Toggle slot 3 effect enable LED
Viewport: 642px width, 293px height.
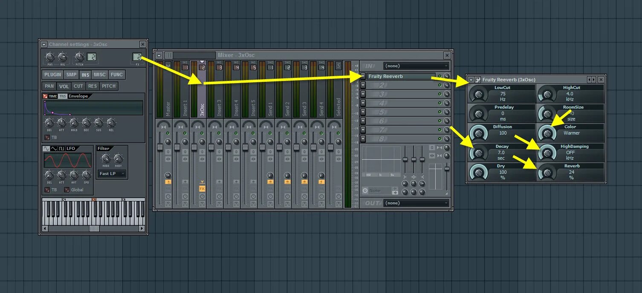[440, 94]
